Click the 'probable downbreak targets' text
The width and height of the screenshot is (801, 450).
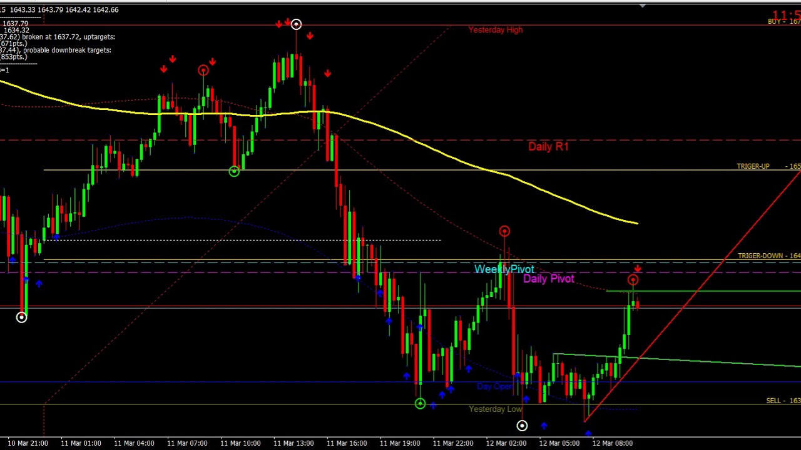coord(67,50)
